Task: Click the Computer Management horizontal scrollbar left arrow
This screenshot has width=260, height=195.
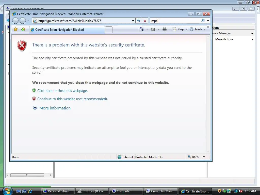Action: pyautogui.click(x=8, y=175)
